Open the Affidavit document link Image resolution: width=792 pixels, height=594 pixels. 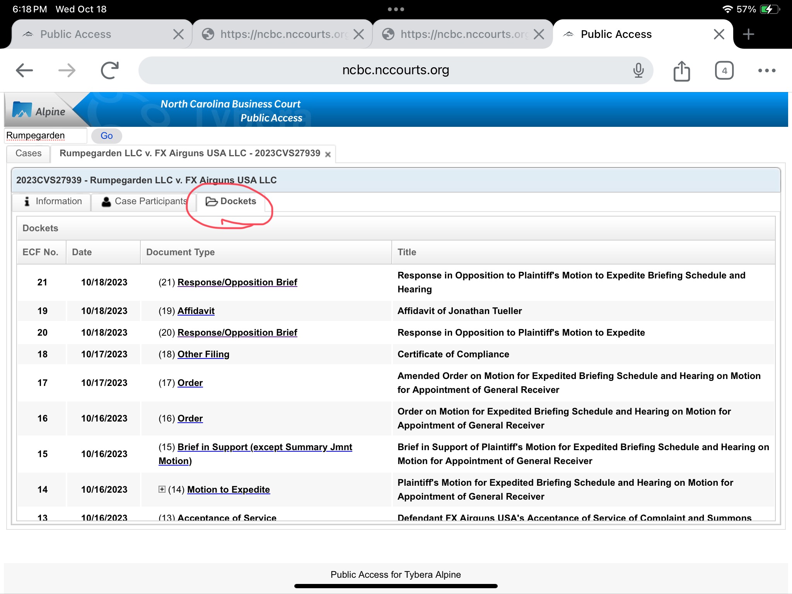coord(196,311)
